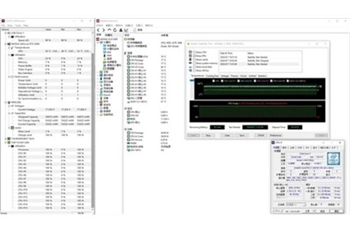
Task: Click the CPU-Z title bar app icon
Action: point(273,143)
